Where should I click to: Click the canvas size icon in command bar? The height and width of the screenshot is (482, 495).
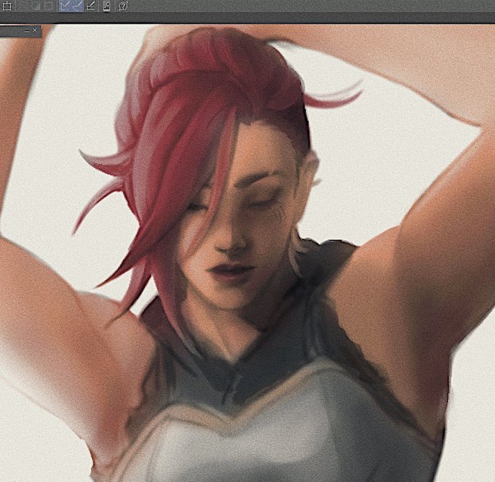(x=7, y=6)
